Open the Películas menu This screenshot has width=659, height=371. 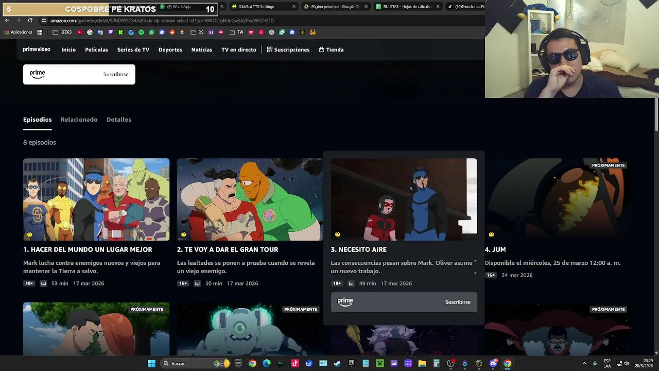[96, 49]
